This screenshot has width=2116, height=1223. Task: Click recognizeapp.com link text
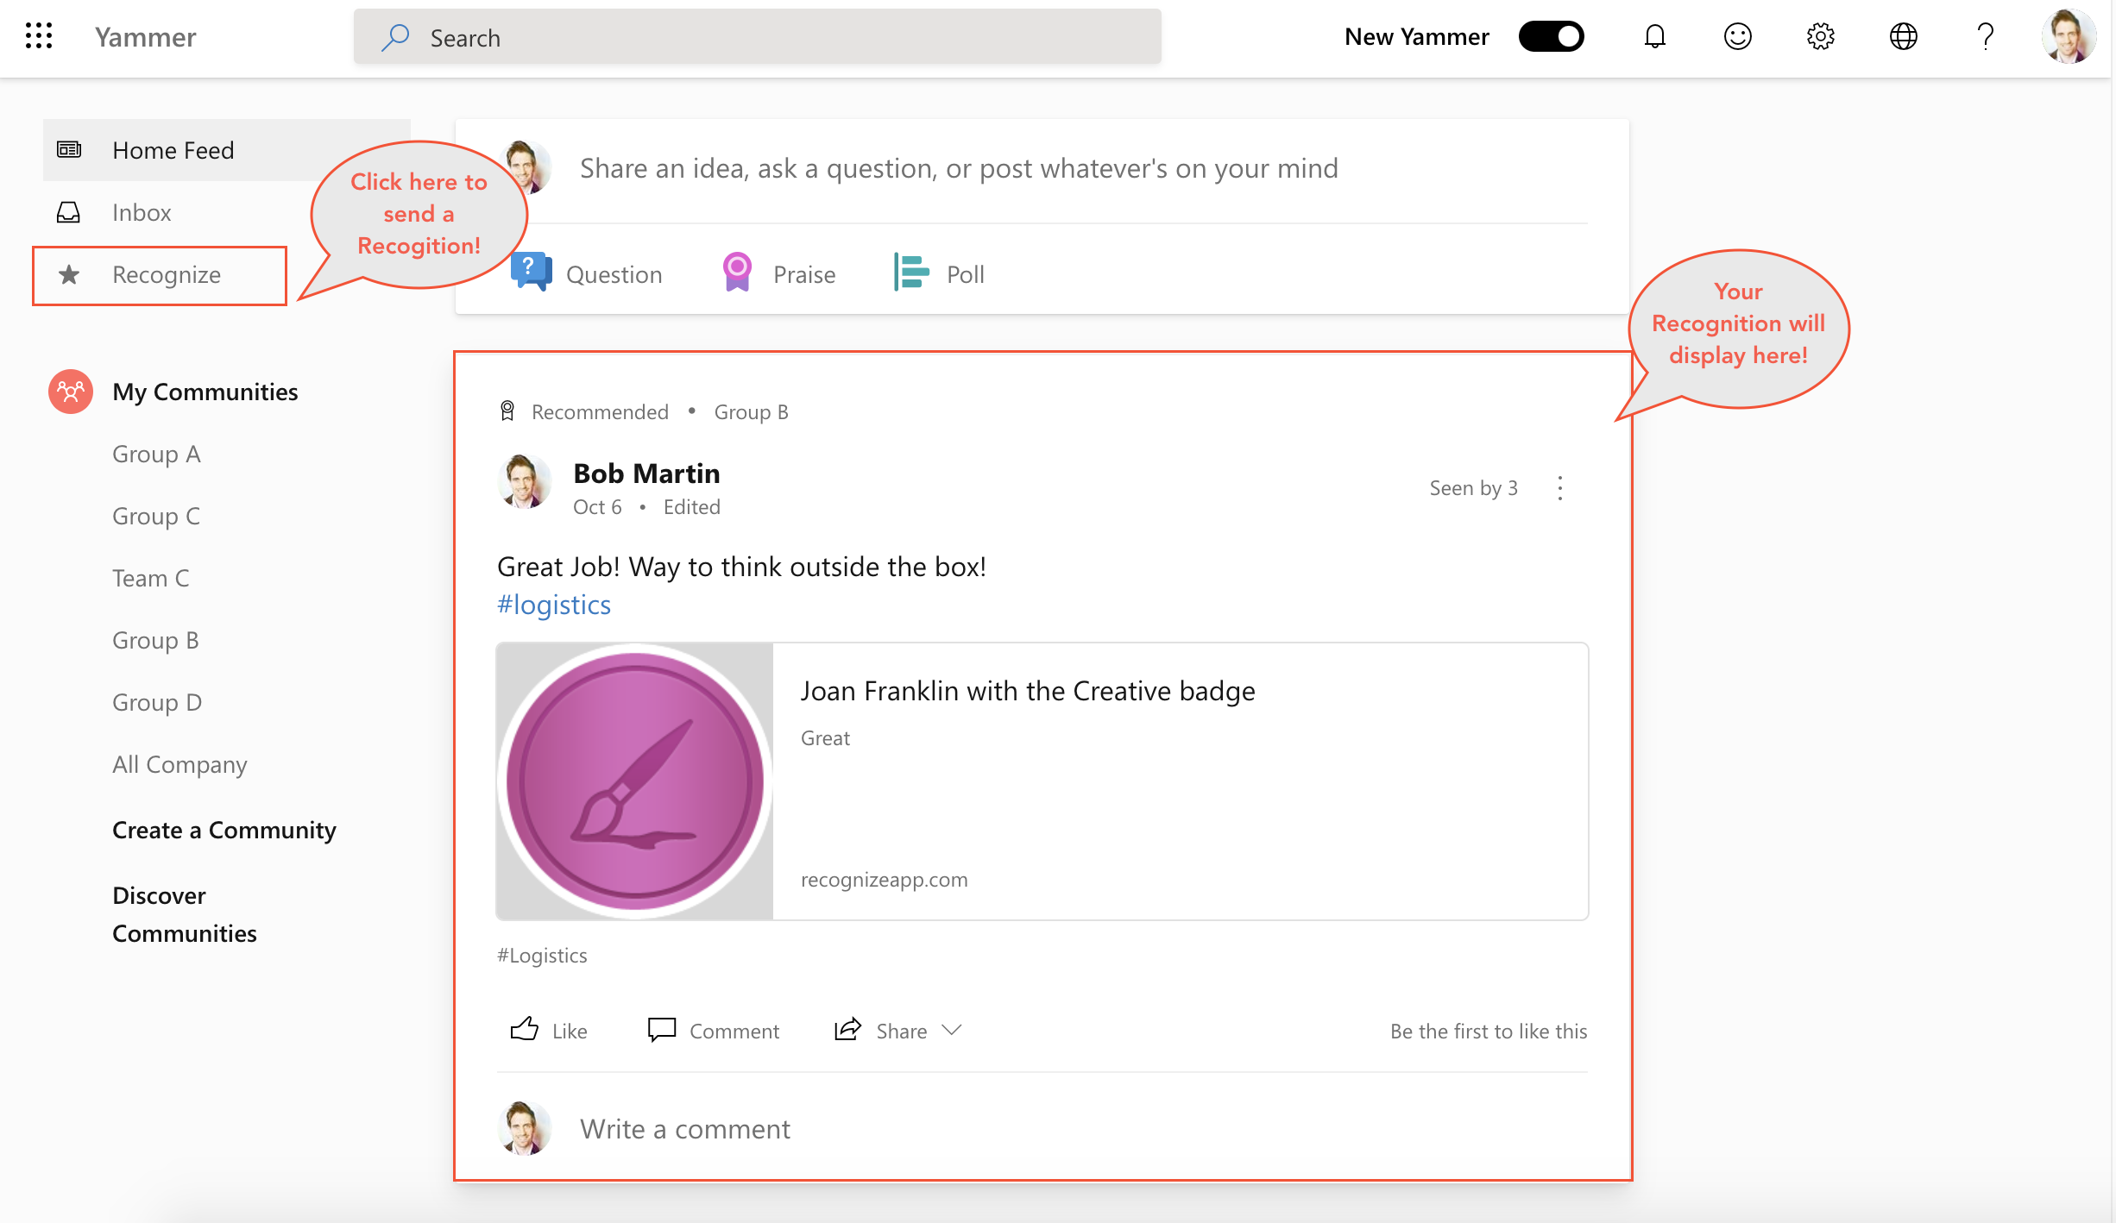point(885,879)
